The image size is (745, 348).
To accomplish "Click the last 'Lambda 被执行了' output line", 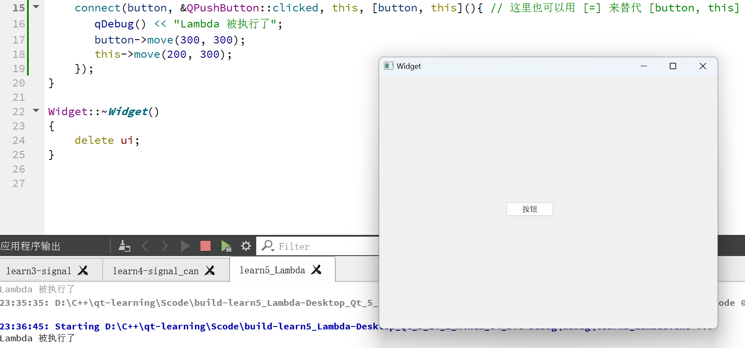I will [x=38, y=338].
